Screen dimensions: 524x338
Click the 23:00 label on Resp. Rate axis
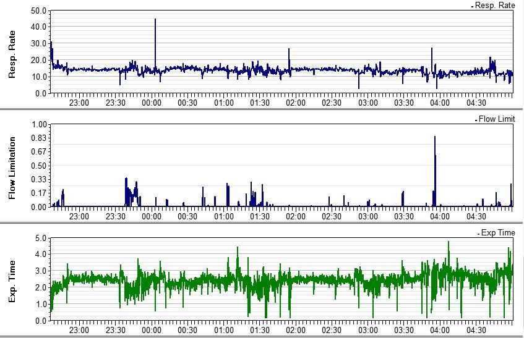coord(79,103)
